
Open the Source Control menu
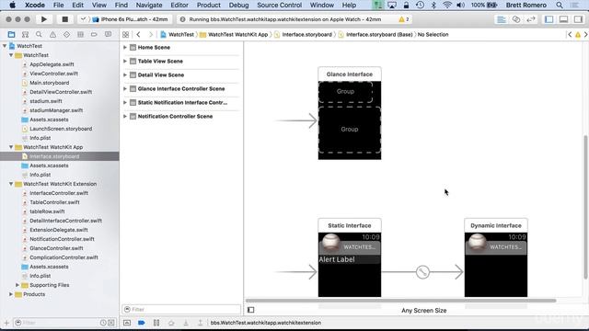[279, 5]
